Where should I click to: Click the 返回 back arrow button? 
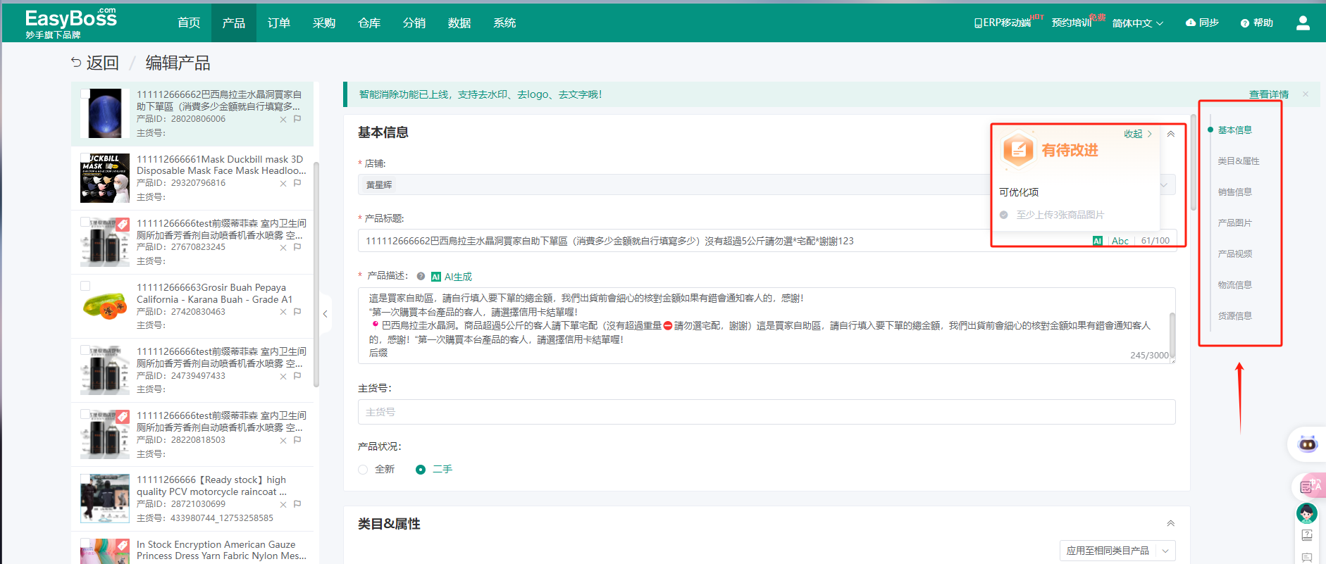(x=94, y=63)
